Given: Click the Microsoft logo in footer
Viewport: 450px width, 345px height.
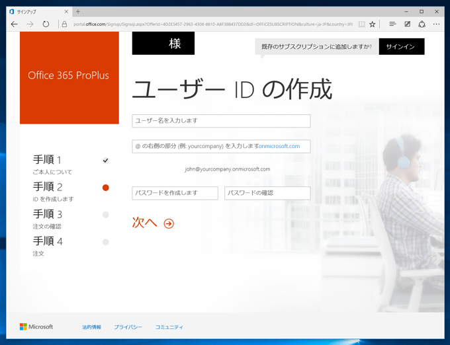Looking at the screenshot, I should (x=36, y=326).
